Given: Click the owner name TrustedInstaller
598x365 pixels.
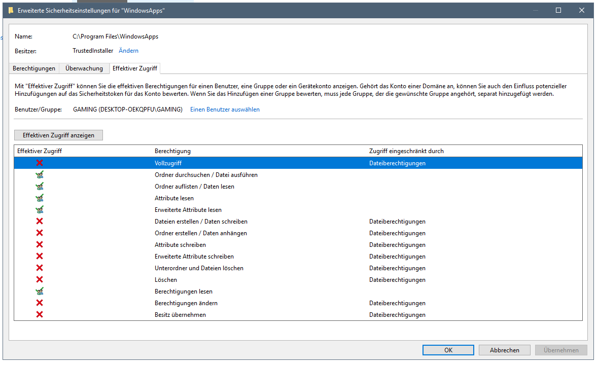Looking at the screenshot, I should click(x=93, y=51).
